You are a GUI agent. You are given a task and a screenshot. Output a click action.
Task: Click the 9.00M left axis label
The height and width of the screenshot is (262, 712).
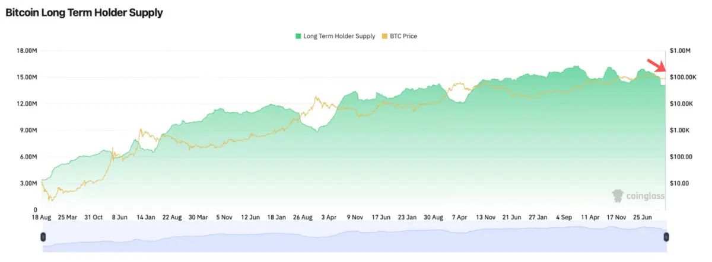(x=28, y=130)
